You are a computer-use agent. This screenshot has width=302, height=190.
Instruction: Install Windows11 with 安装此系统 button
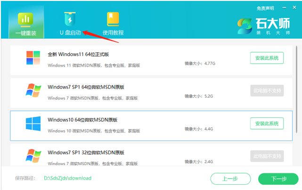267,58
